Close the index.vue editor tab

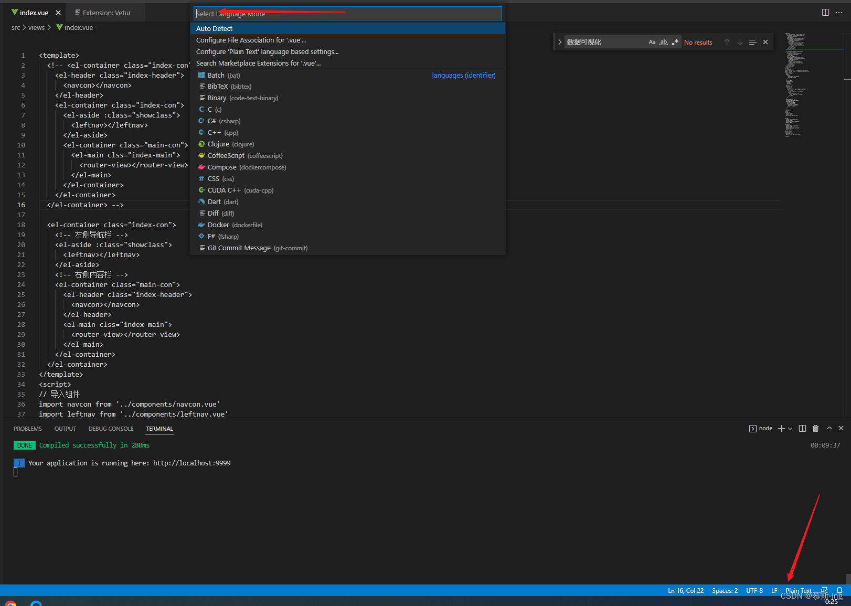(58, 13)
